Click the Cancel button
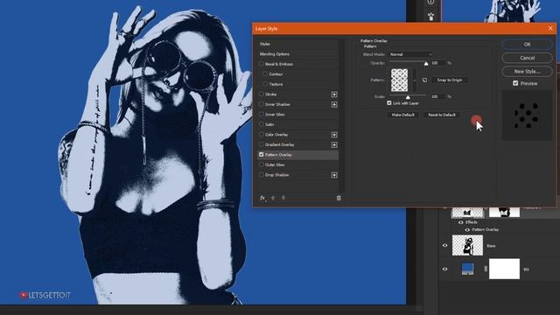 coord(527,58)
